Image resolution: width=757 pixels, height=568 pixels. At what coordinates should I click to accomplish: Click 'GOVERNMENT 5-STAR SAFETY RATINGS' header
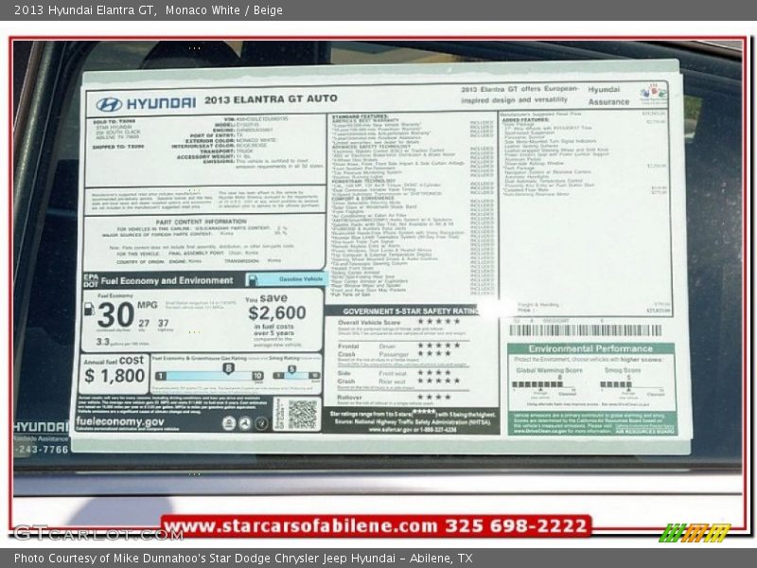[411, 311]
